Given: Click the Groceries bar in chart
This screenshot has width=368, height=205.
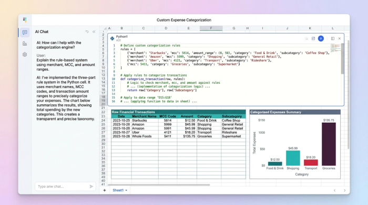Looking at the screenshot, I should [329, 144].
